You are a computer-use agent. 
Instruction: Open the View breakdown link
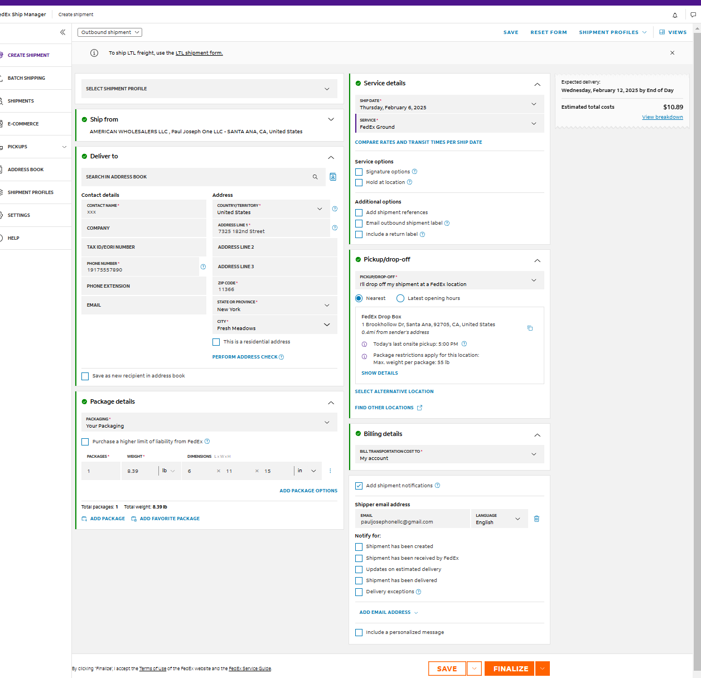tap(663, 117)
